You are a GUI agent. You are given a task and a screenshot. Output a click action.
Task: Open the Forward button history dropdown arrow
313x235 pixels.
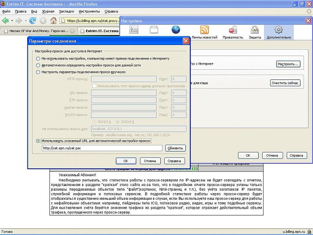click(x=25, y=21)
